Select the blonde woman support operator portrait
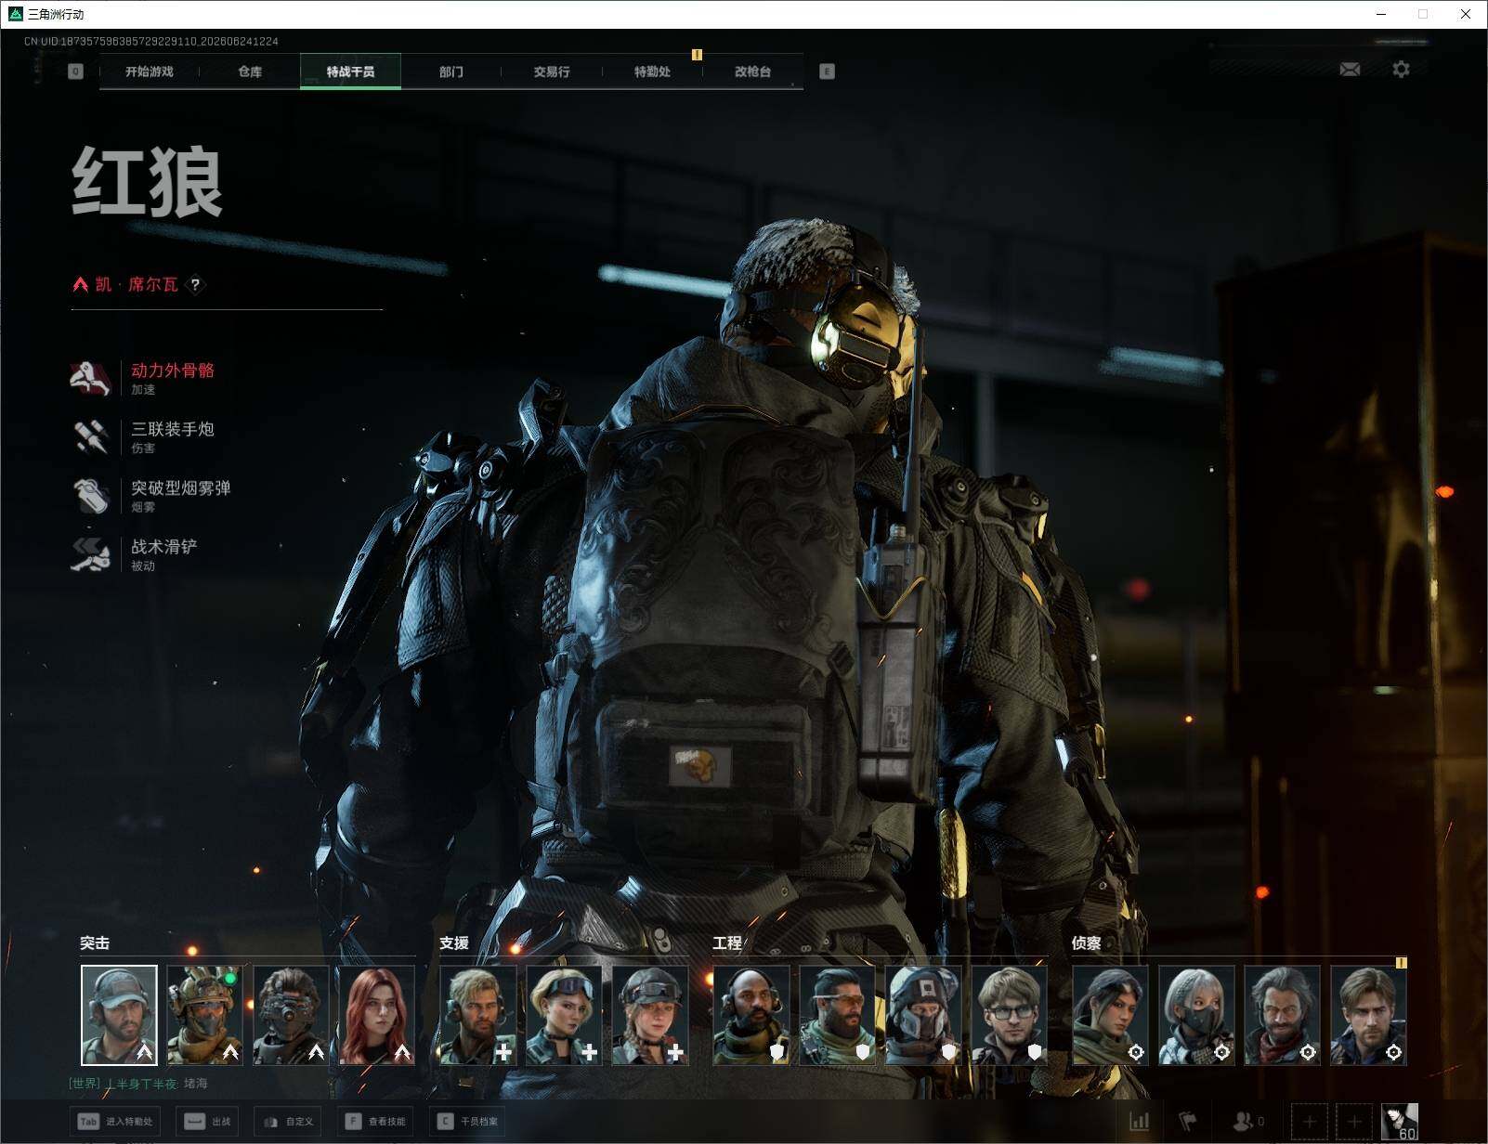 [x=564, y=1015]
